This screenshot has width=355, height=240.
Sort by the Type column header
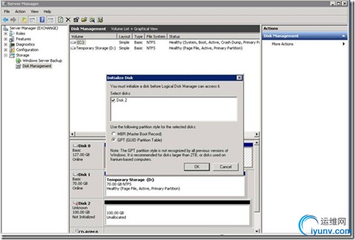coord(138,36)
